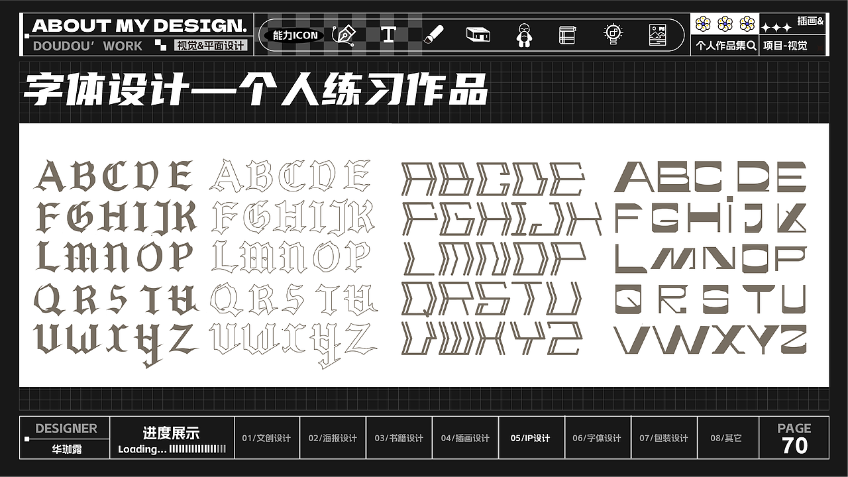848x477 pixels.
Task: Select the 视觉&平面设计 tag
Action: (x=211, y=46)
